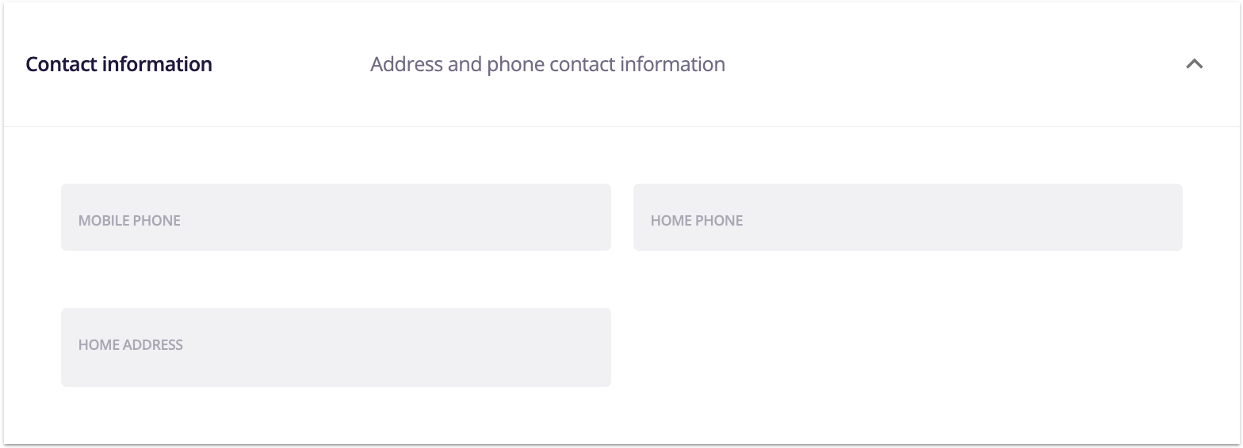Click the HOME ADDRESS placeholder label
Screen dimensions: 1243x448
(x=130, y=345)
